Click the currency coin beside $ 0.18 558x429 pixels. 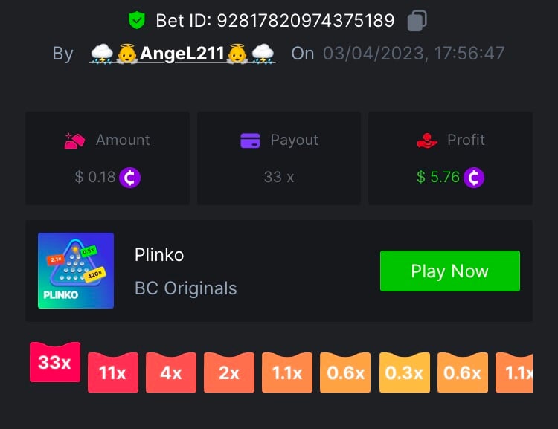[129, 178]
